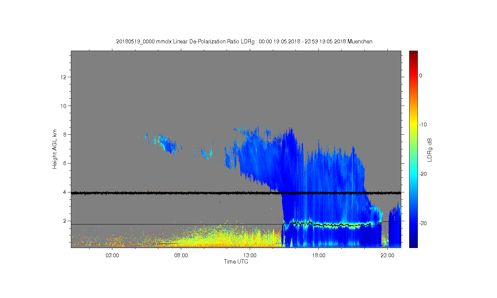The image size is (497, 298).
Task: Click the colorbar tick label '-10'
Action: 423,125
